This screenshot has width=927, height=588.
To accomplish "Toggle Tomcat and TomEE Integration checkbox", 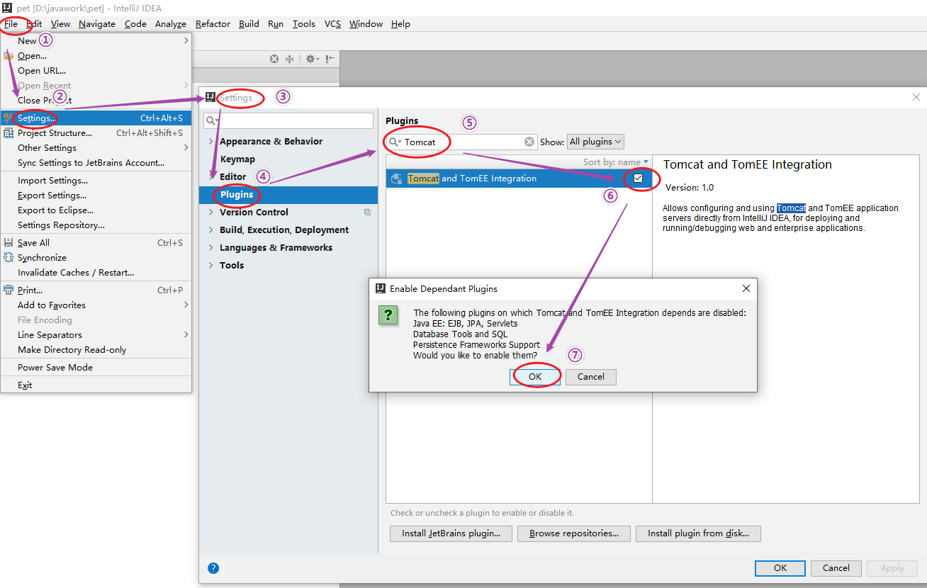I will click(638, 179).
